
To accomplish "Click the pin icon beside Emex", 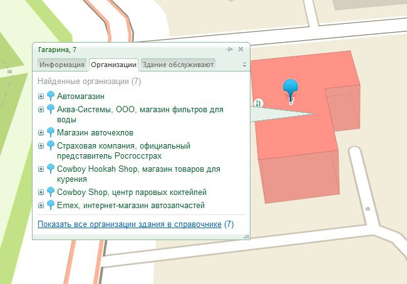I will 51,205.
